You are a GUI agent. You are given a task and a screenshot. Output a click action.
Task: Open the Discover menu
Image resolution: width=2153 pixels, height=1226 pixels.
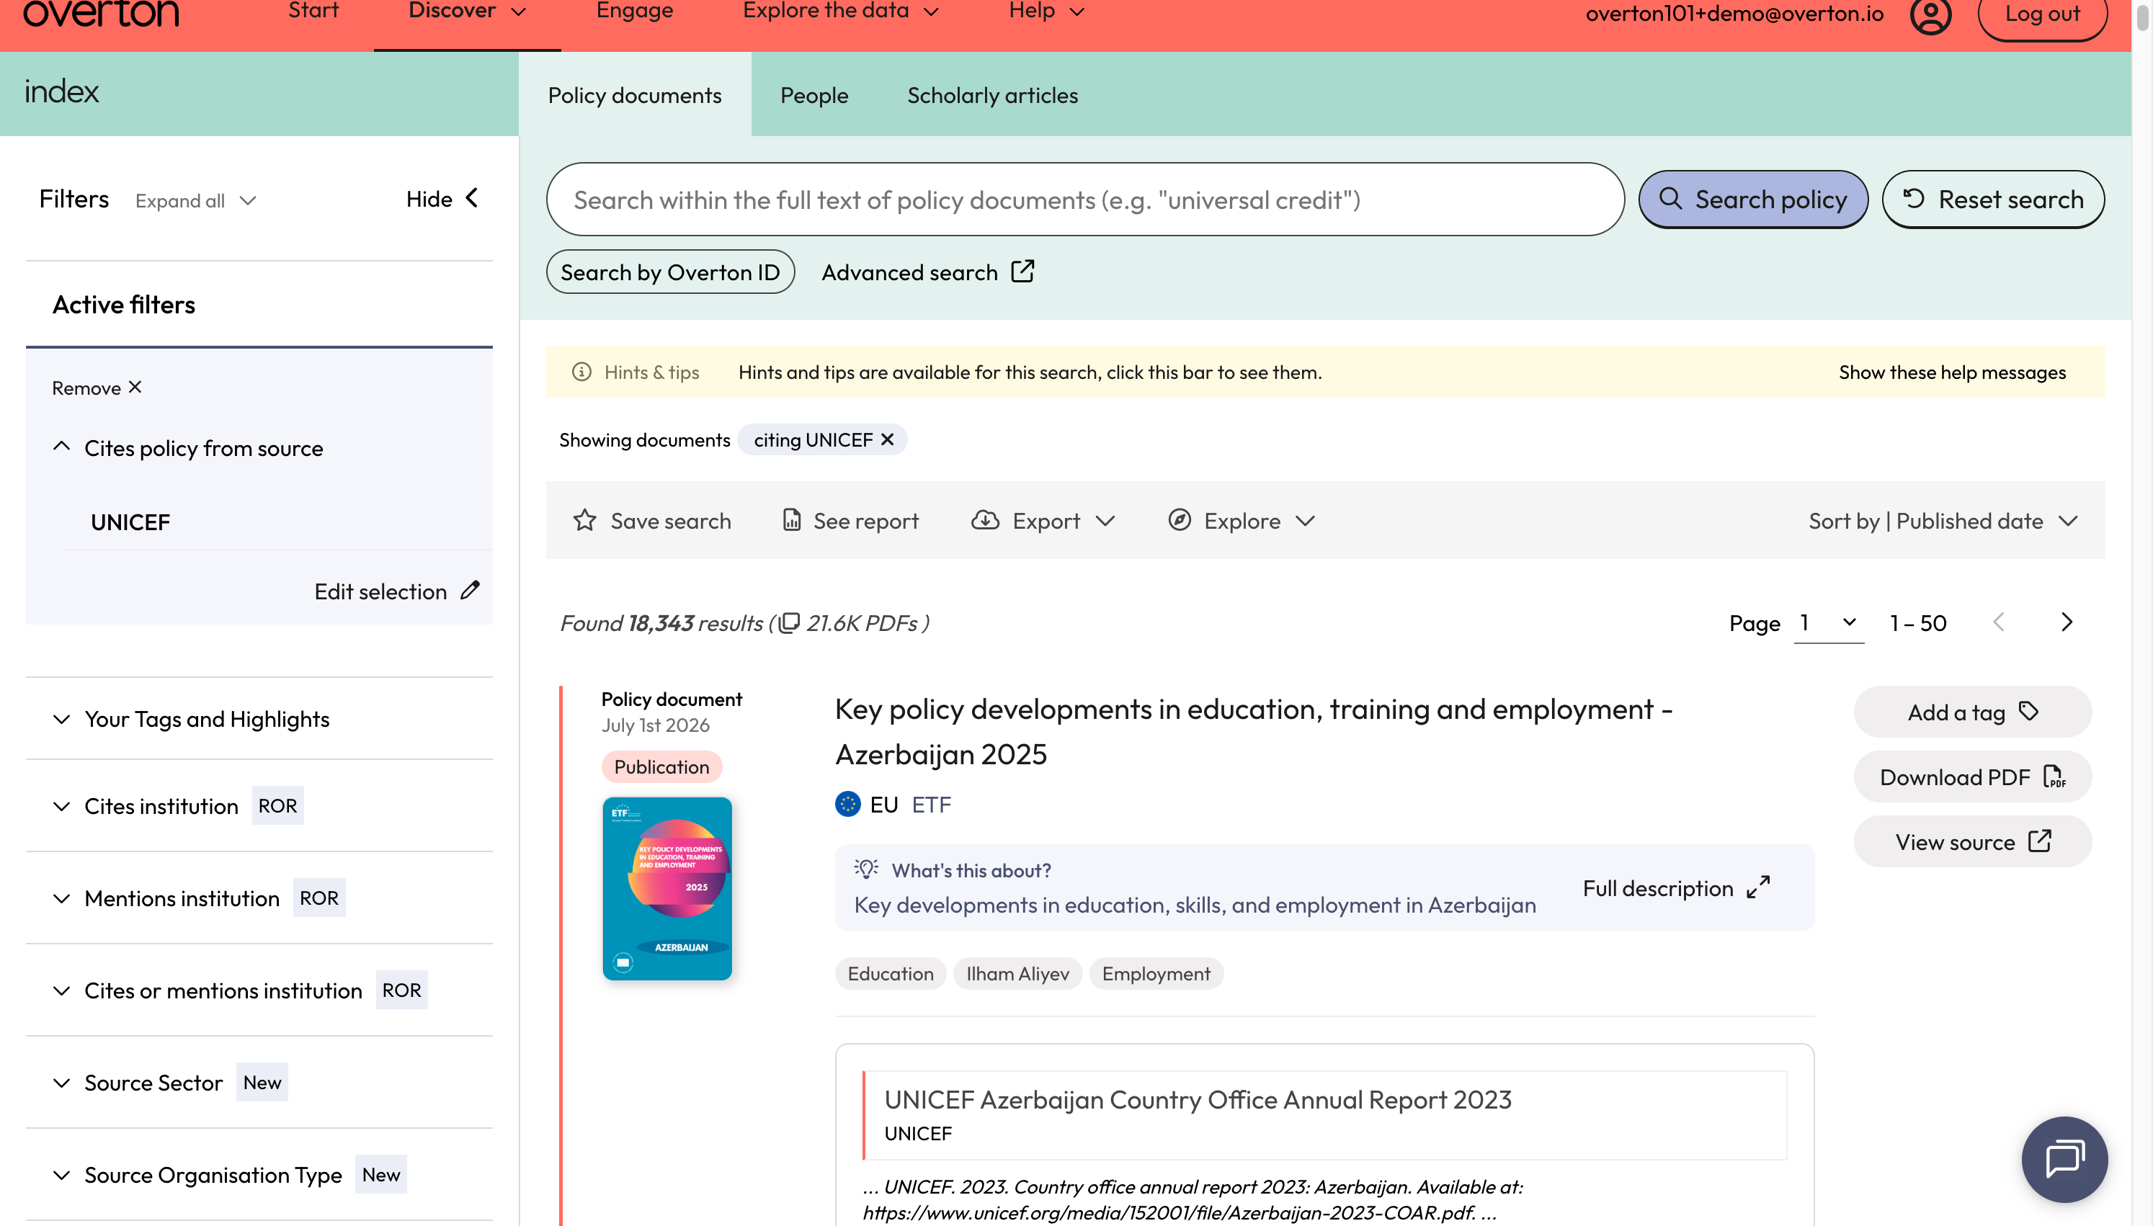[468, 12]
